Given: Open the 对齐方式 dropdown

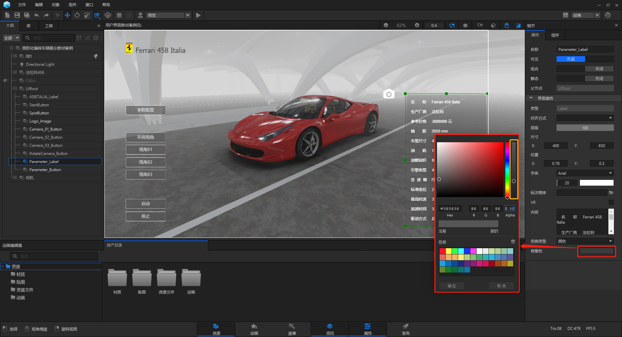Looking at the screenshot, I should (585, 118).
